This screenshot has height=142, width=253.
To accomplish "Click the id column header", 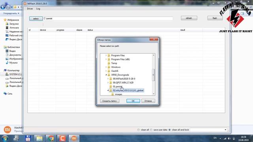I will (x=30, y=30).
